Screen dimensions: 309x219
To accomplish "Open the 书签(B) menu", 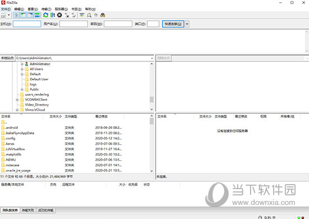I will [x=76, y=9].
